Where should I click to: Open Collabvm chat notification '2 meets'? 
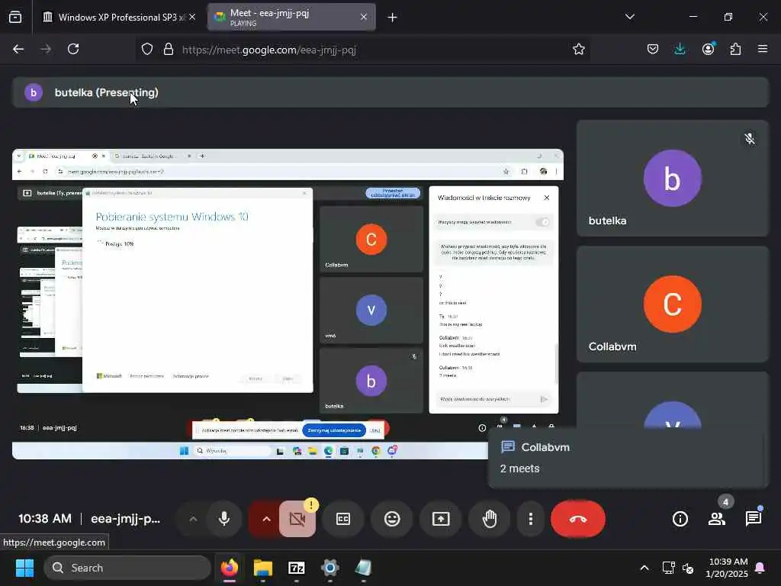pyautogui.click(x=628, y=458)
